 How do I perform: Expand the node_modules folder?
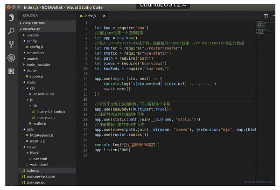pos(47,64)
